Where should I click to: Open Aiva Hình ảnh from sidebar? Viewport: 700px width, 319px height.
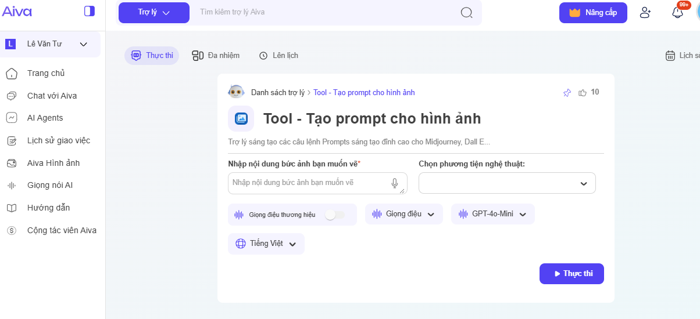pos(53,163)
